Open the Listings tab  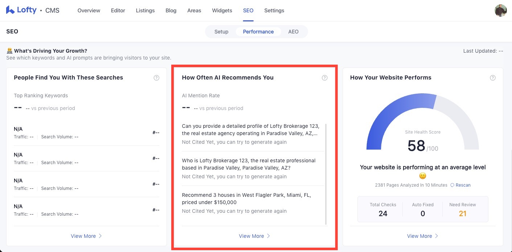(145, 11)
